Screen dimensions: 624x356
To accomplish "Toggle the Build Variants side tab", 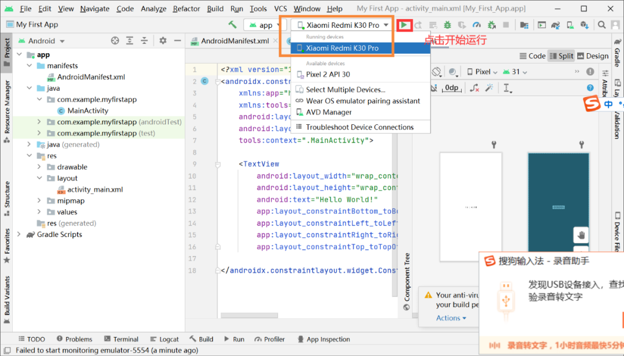I will point(7,301).
